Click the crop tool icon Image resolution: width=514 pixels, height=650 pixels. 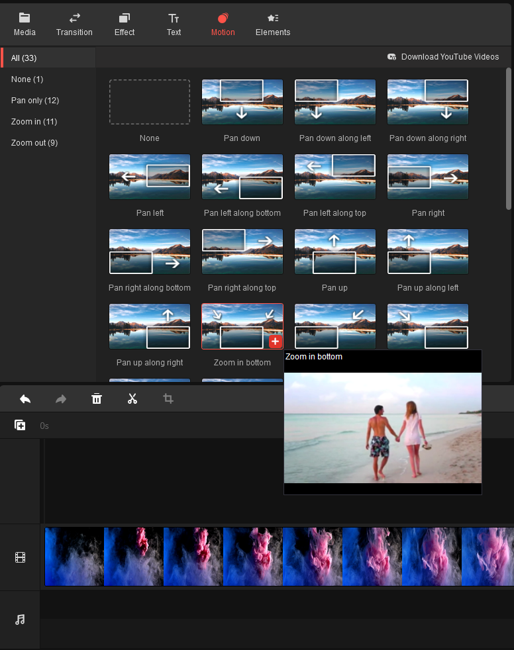(168, 399)
